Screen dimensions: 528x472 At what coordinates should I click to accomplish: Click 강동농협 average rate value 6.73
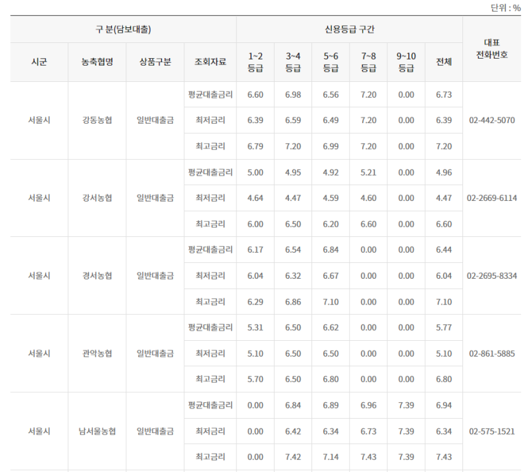click(x=444, y=94)
